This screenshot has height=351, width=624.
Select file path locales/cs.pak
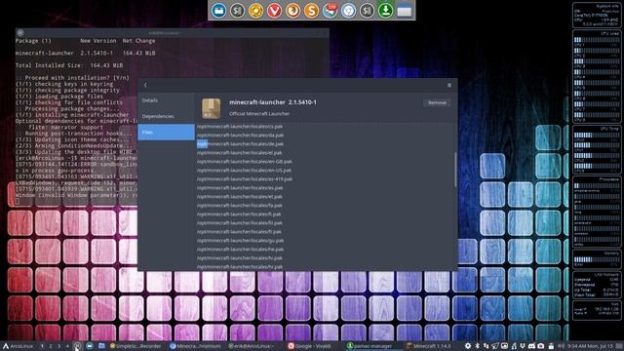point(240,127)
